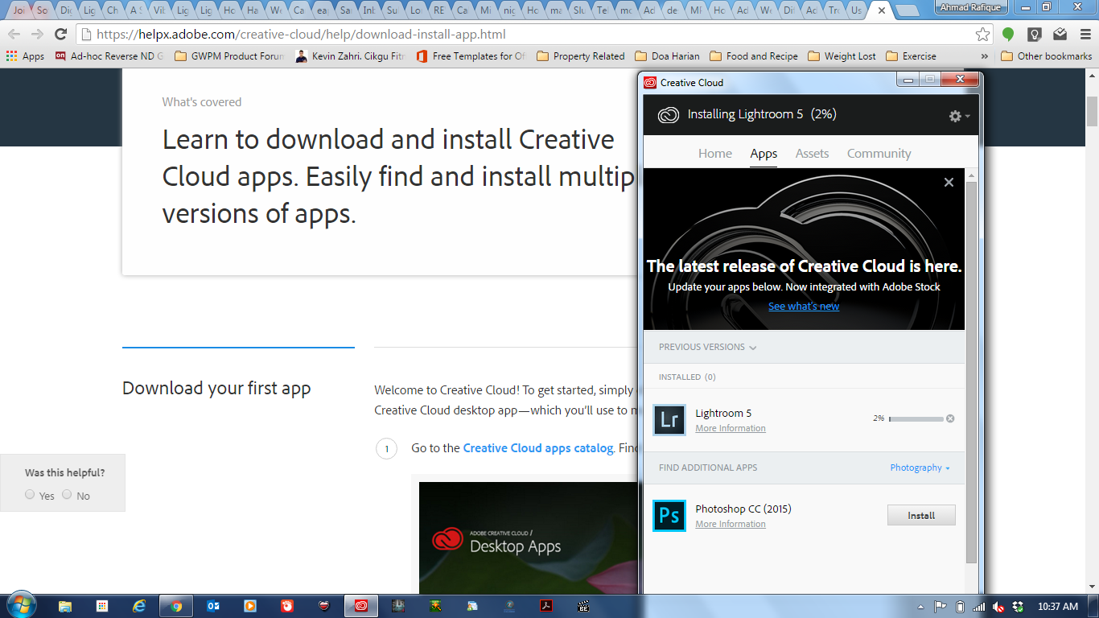Click the Ahmad Rafique profile button
The height and width of the screenshot is (618, 1099).
click(972, 7)
